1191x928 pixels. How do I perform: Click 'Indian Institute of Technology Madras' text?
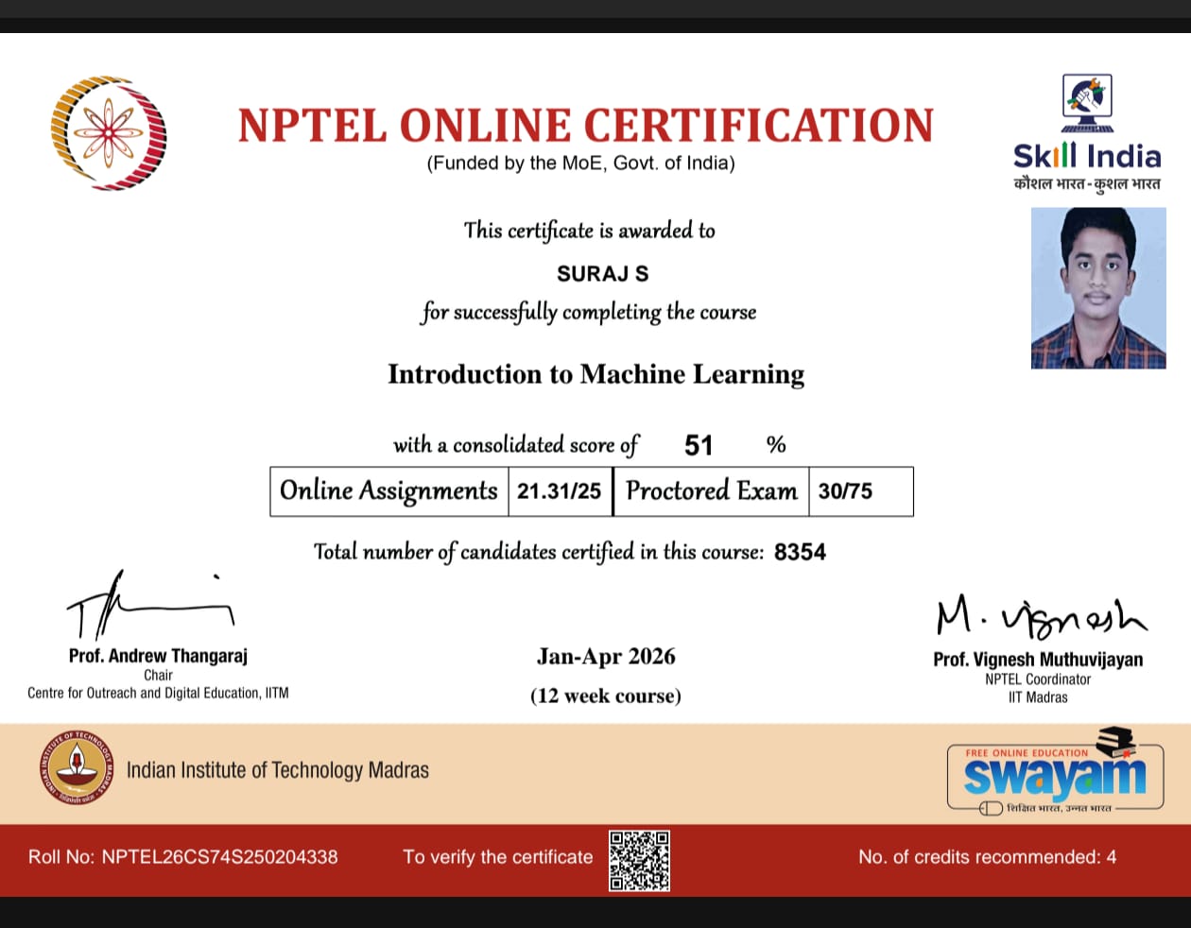pos(278,770)
